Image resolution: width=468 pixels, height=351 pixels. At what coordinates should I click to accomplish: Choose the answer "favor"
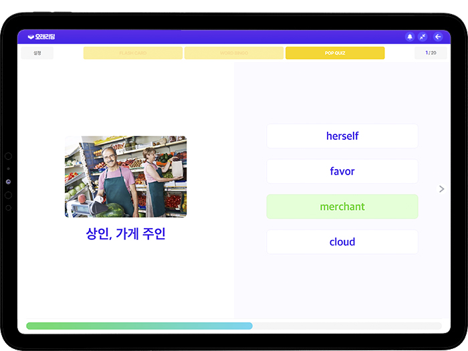pyautogui.click(x=342, y=172)
